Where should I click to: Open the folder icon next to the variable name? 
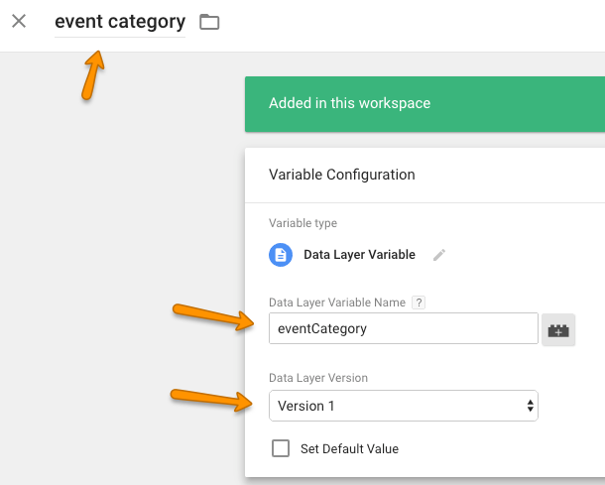pos(209,22)
